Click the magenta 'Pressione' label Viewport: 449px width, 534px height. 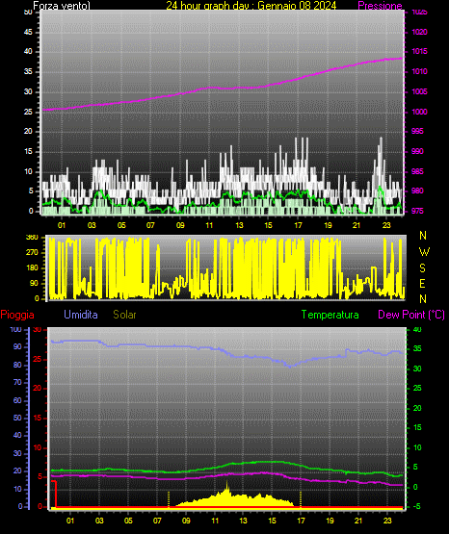pos(380,6)
